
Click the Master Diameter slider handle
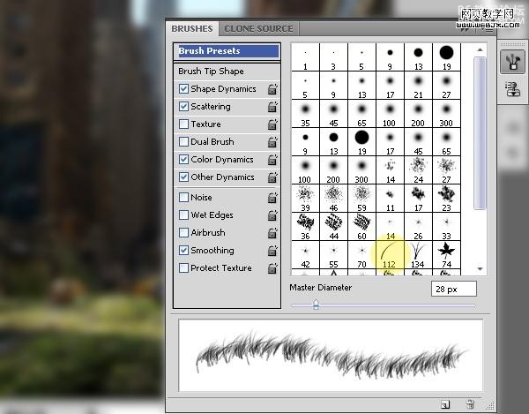click(x=316, y=305)
